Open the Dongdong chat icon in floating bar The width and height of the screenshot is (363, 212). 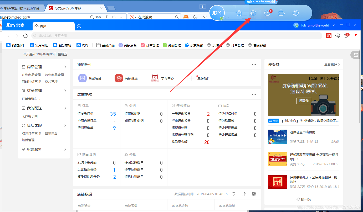(x=253, y=13)
